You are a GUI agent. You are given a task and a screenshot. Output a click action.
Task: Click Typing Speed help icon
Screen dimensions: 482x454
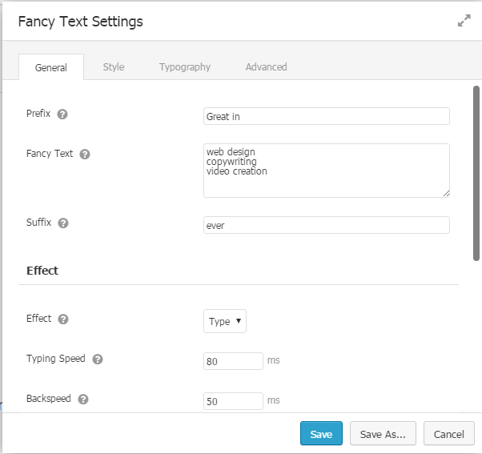pyautogui.click(x=97, y=359)
